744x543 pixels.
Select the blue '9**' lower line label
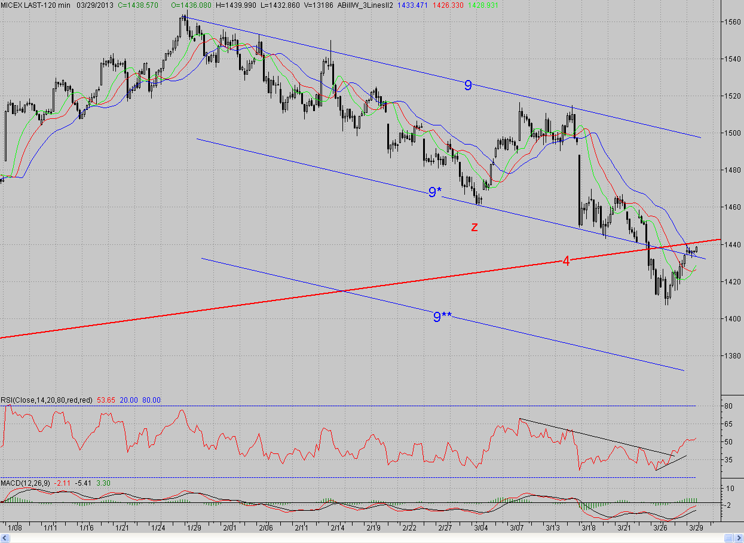[443, 317]
